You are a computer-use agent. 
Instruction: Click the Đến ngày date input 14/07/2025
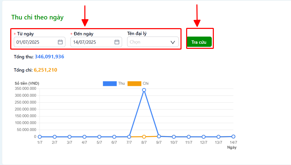click(96, 42)
